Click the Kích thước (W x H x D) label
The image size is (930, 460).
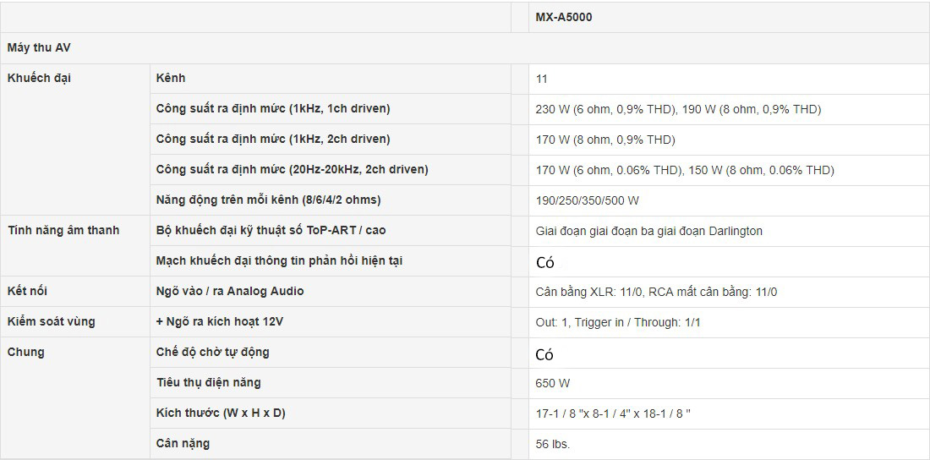(x=221, y=413)
